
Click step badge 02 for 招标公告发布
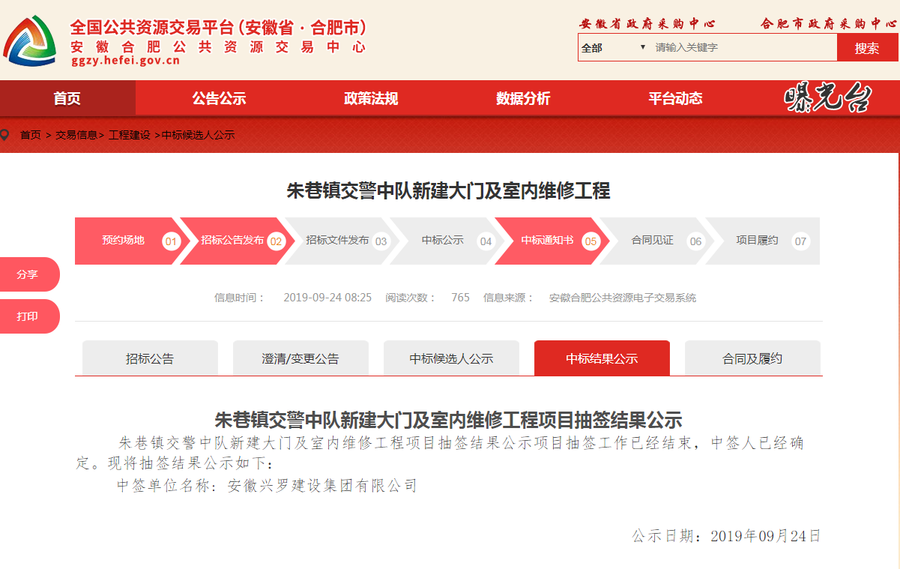pos(277,241)
